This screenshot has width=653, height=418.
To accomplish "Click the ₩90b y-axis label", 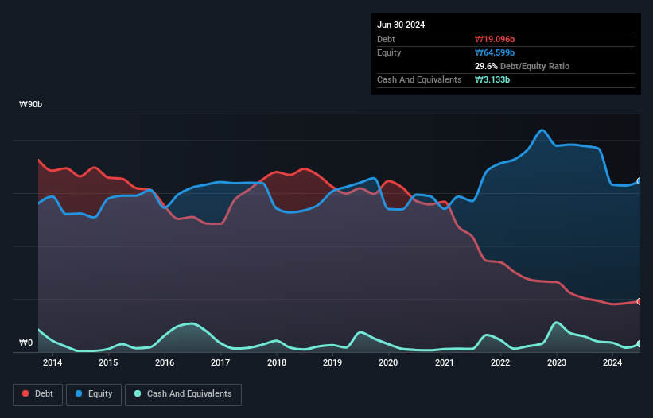I will (x=30, y=104).
